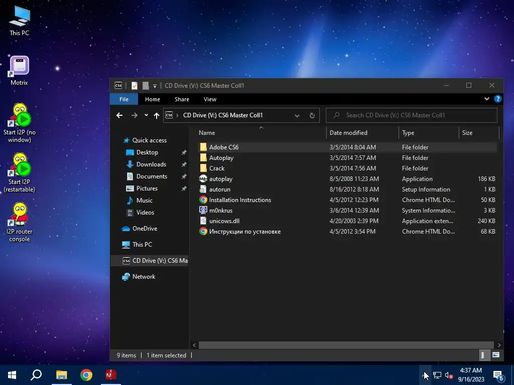Click network status tray icon
Image resolution: width=514 pixels, height=385 pixels.
[x=437, y=375]
